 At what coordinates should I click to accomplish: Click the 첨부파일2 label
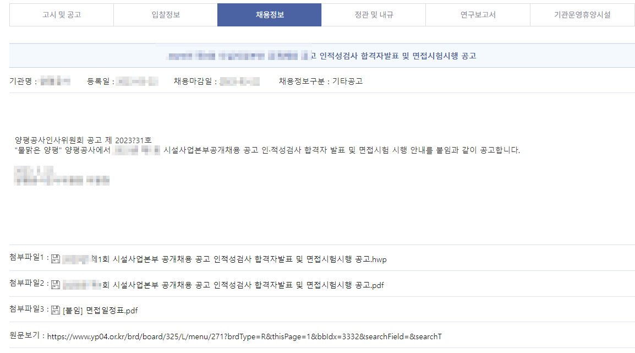(29, 283)
